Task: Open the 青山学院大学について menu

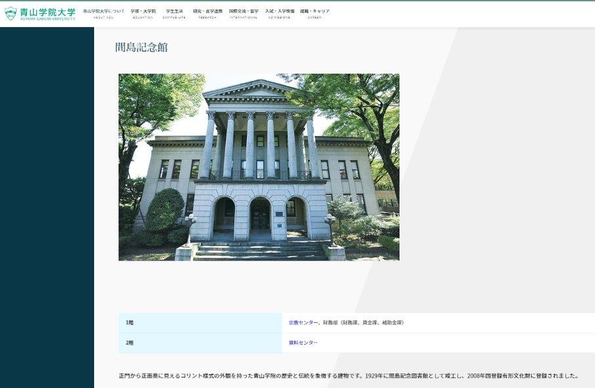Action: click(x=103, y=13)
